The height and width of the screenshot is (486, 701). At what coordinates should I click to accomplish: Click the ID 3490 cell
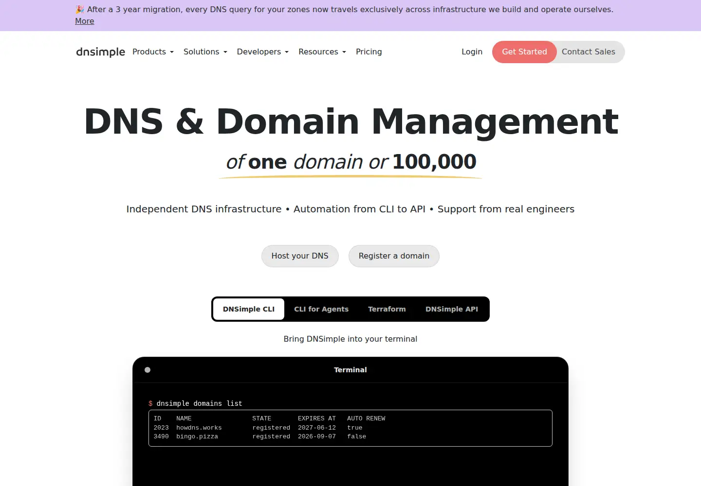161,436
